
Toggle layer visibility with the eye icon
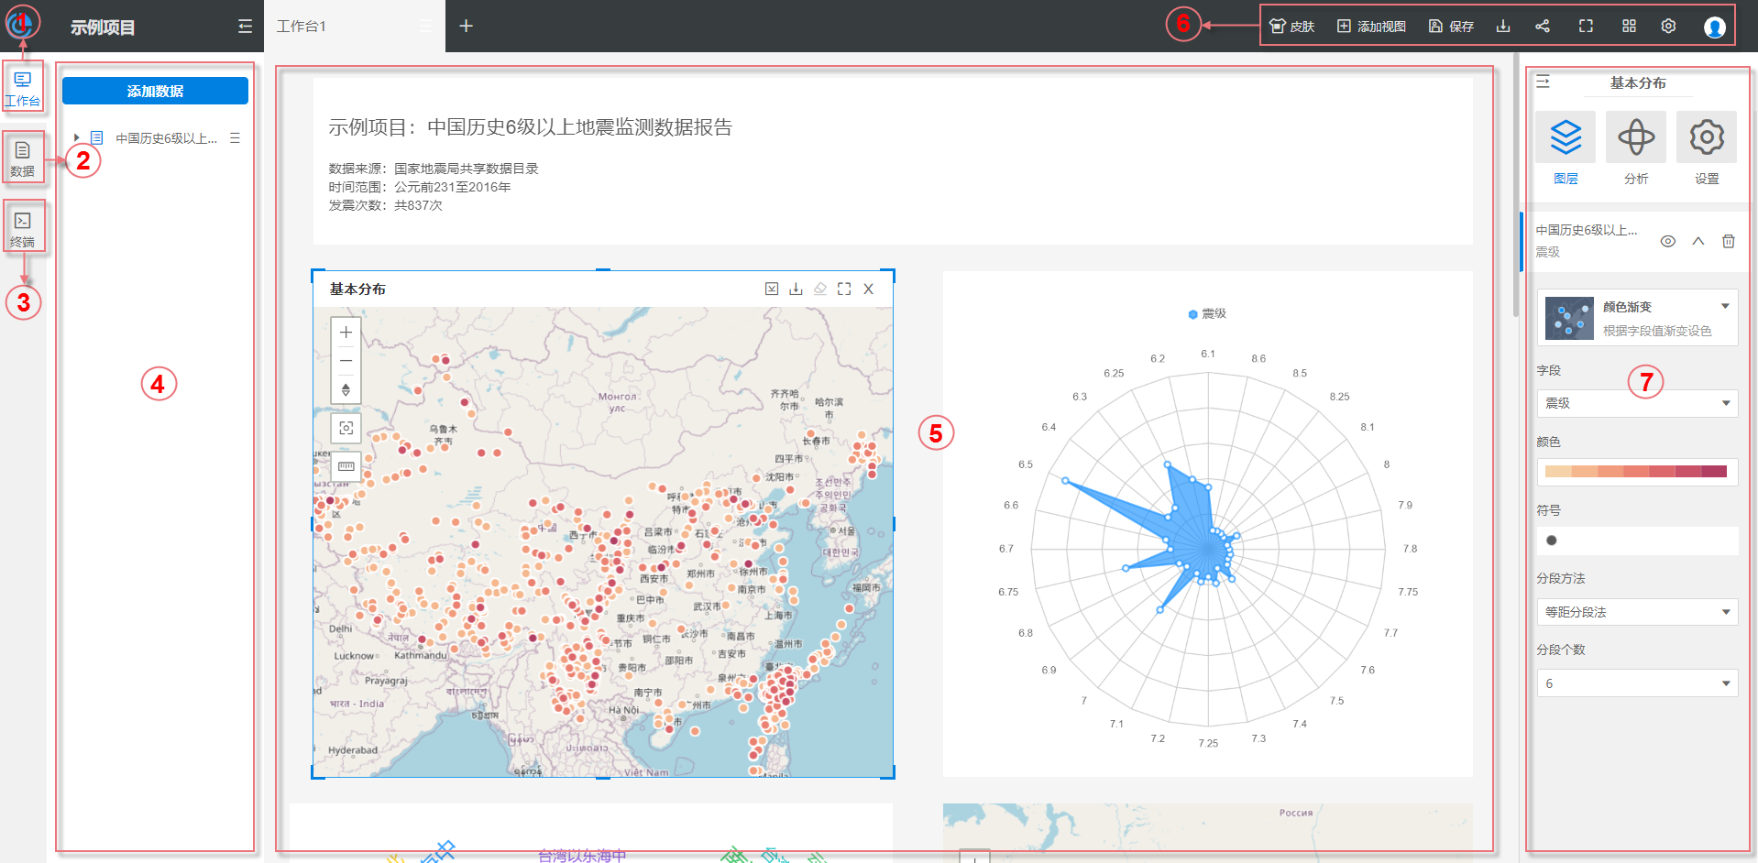click(1667, 241)
